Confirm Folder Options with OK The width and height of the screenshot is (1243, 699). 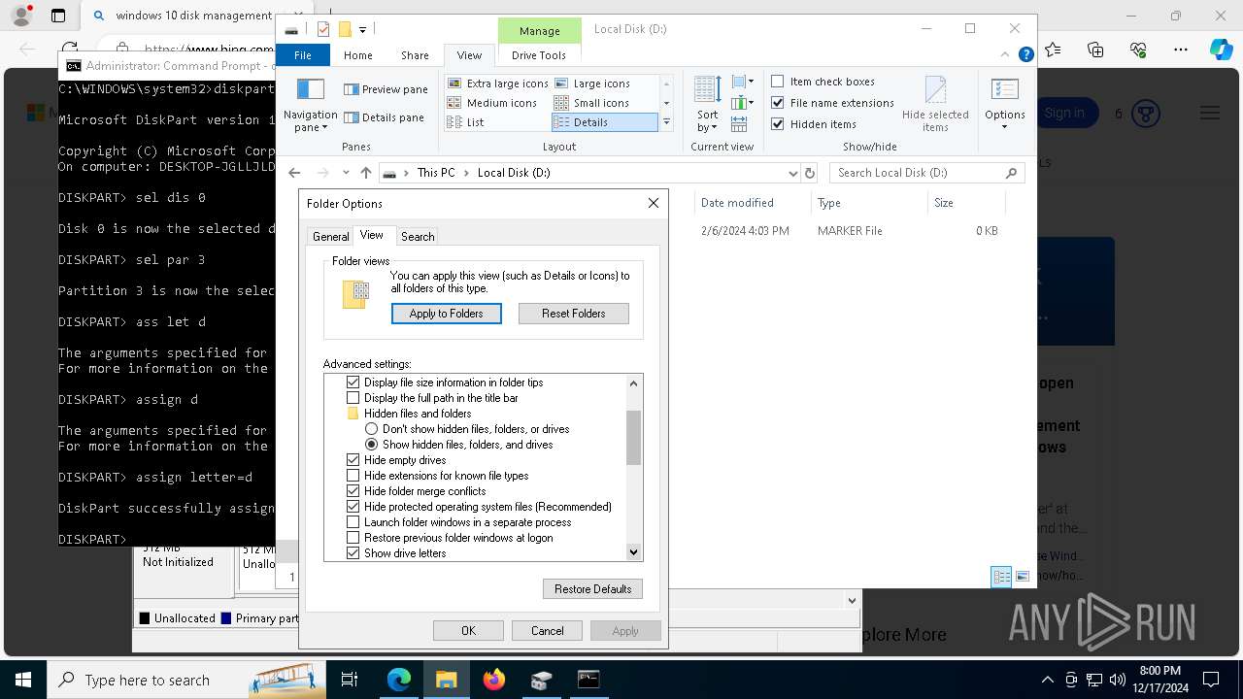pyautogui.click(x=468, y=631)
